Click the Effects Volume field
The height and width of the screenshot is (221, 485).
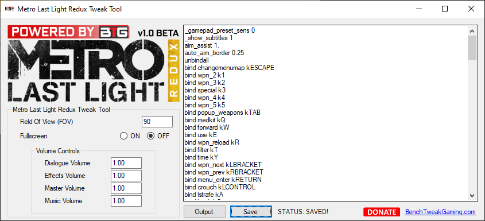point(126,176)
